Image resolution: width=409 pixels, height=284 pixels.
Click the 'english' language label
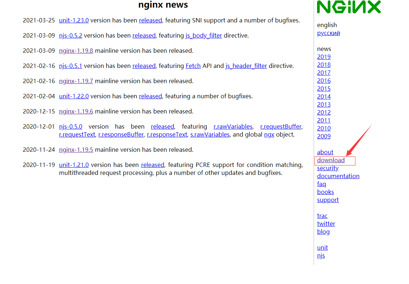pyautogui.click(x=327, y=25)
